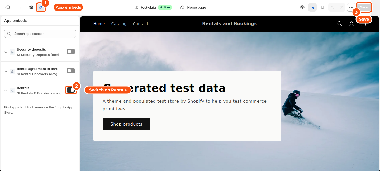Expand the Rentals embed chevron
The height and width of the screenshot is (171, 380).
click(6, 91)
